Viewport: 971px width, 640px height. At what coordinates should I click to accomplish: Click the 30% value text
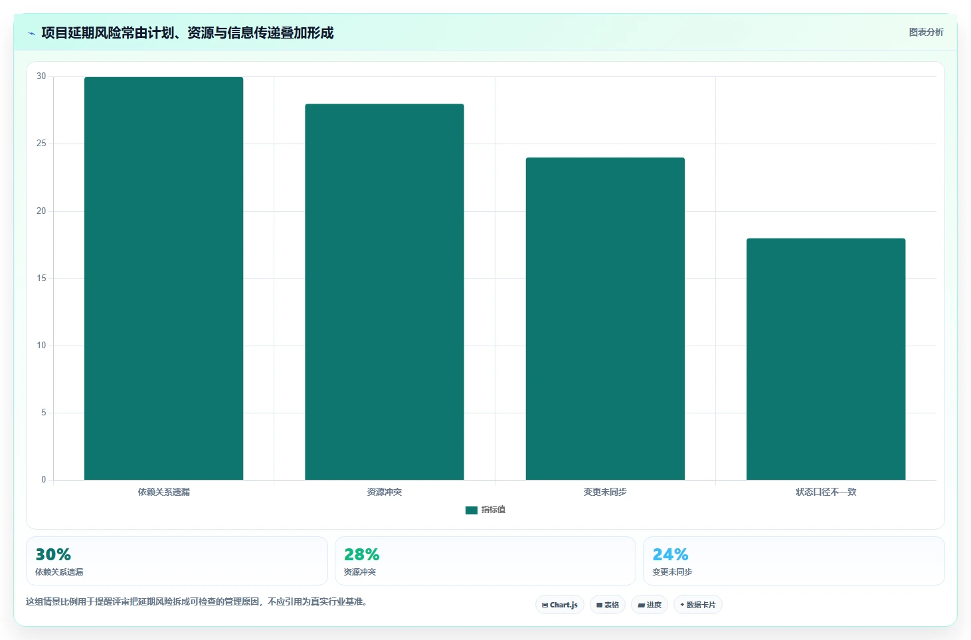[x=53, y=554]
